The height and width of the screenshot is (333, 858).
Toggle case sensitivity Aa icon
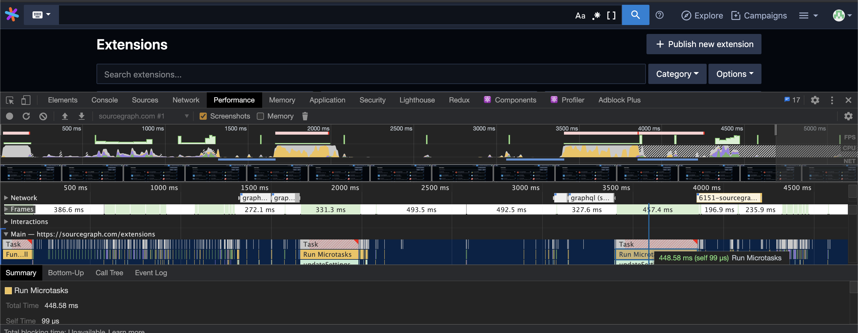tap(580, 15)
